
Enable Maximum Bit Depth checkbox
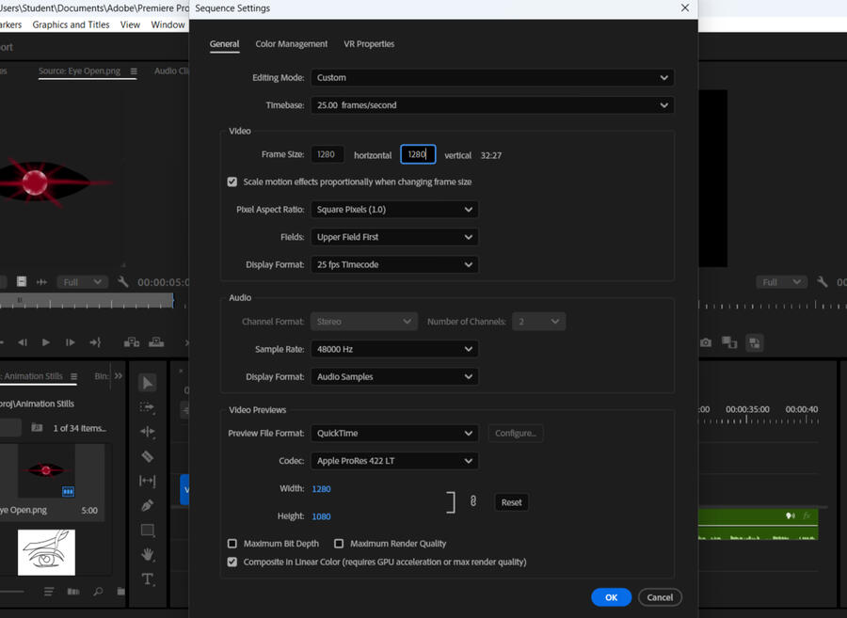(232, 544)
